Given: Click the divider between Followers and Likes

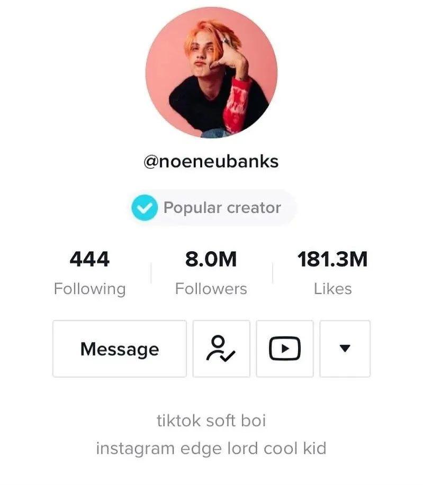Looking at the screenshot, I should pyautogui.click(x=273, y=273).
